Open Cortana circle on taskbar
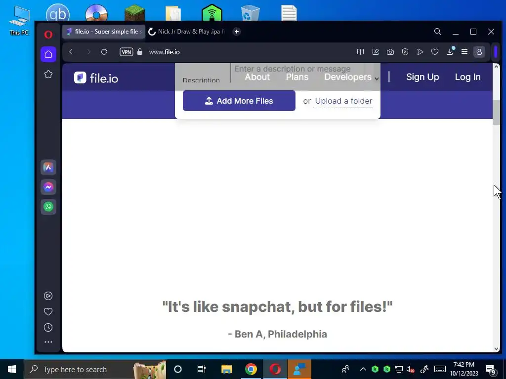506x379 pixels. (178, 369)
